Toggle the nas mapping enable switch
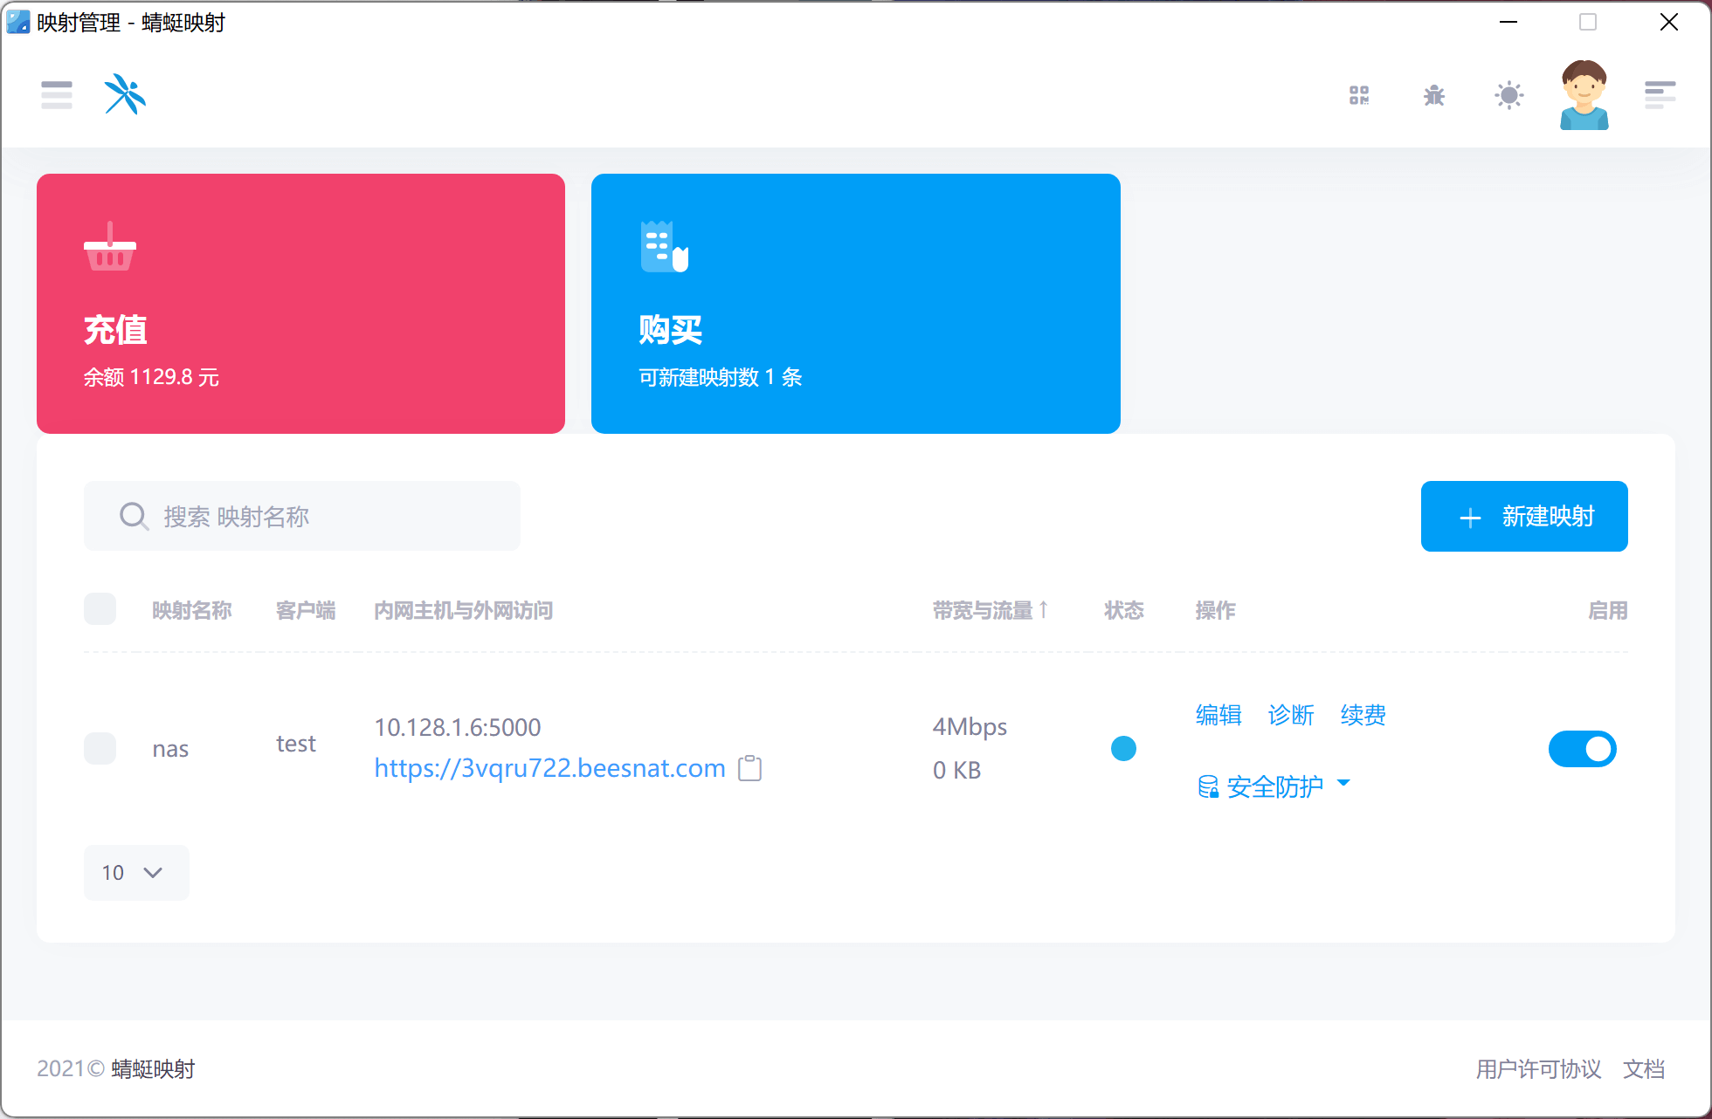This screenshot has height=1119, width=1712. point(1583,749)
